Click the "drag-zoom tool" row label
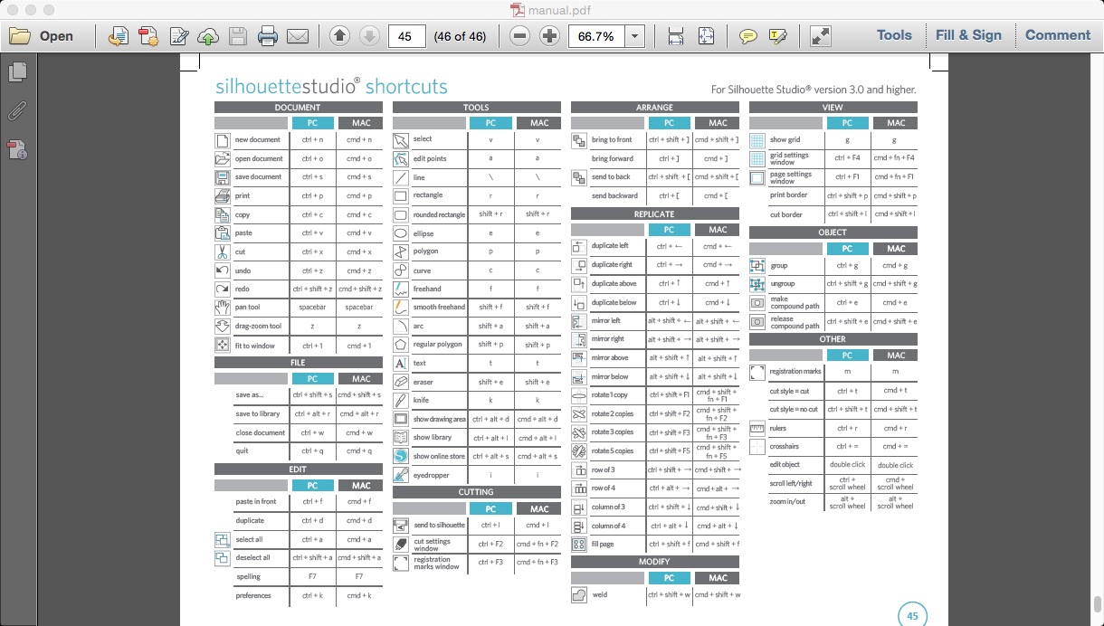The height and width of the screenshot is (626, 1104). [x=258, y=327]
